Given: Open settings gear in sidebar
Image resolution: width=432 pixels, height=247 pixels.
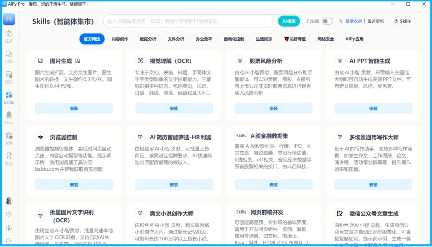Looking at the screenshot, I should [9, 214].
